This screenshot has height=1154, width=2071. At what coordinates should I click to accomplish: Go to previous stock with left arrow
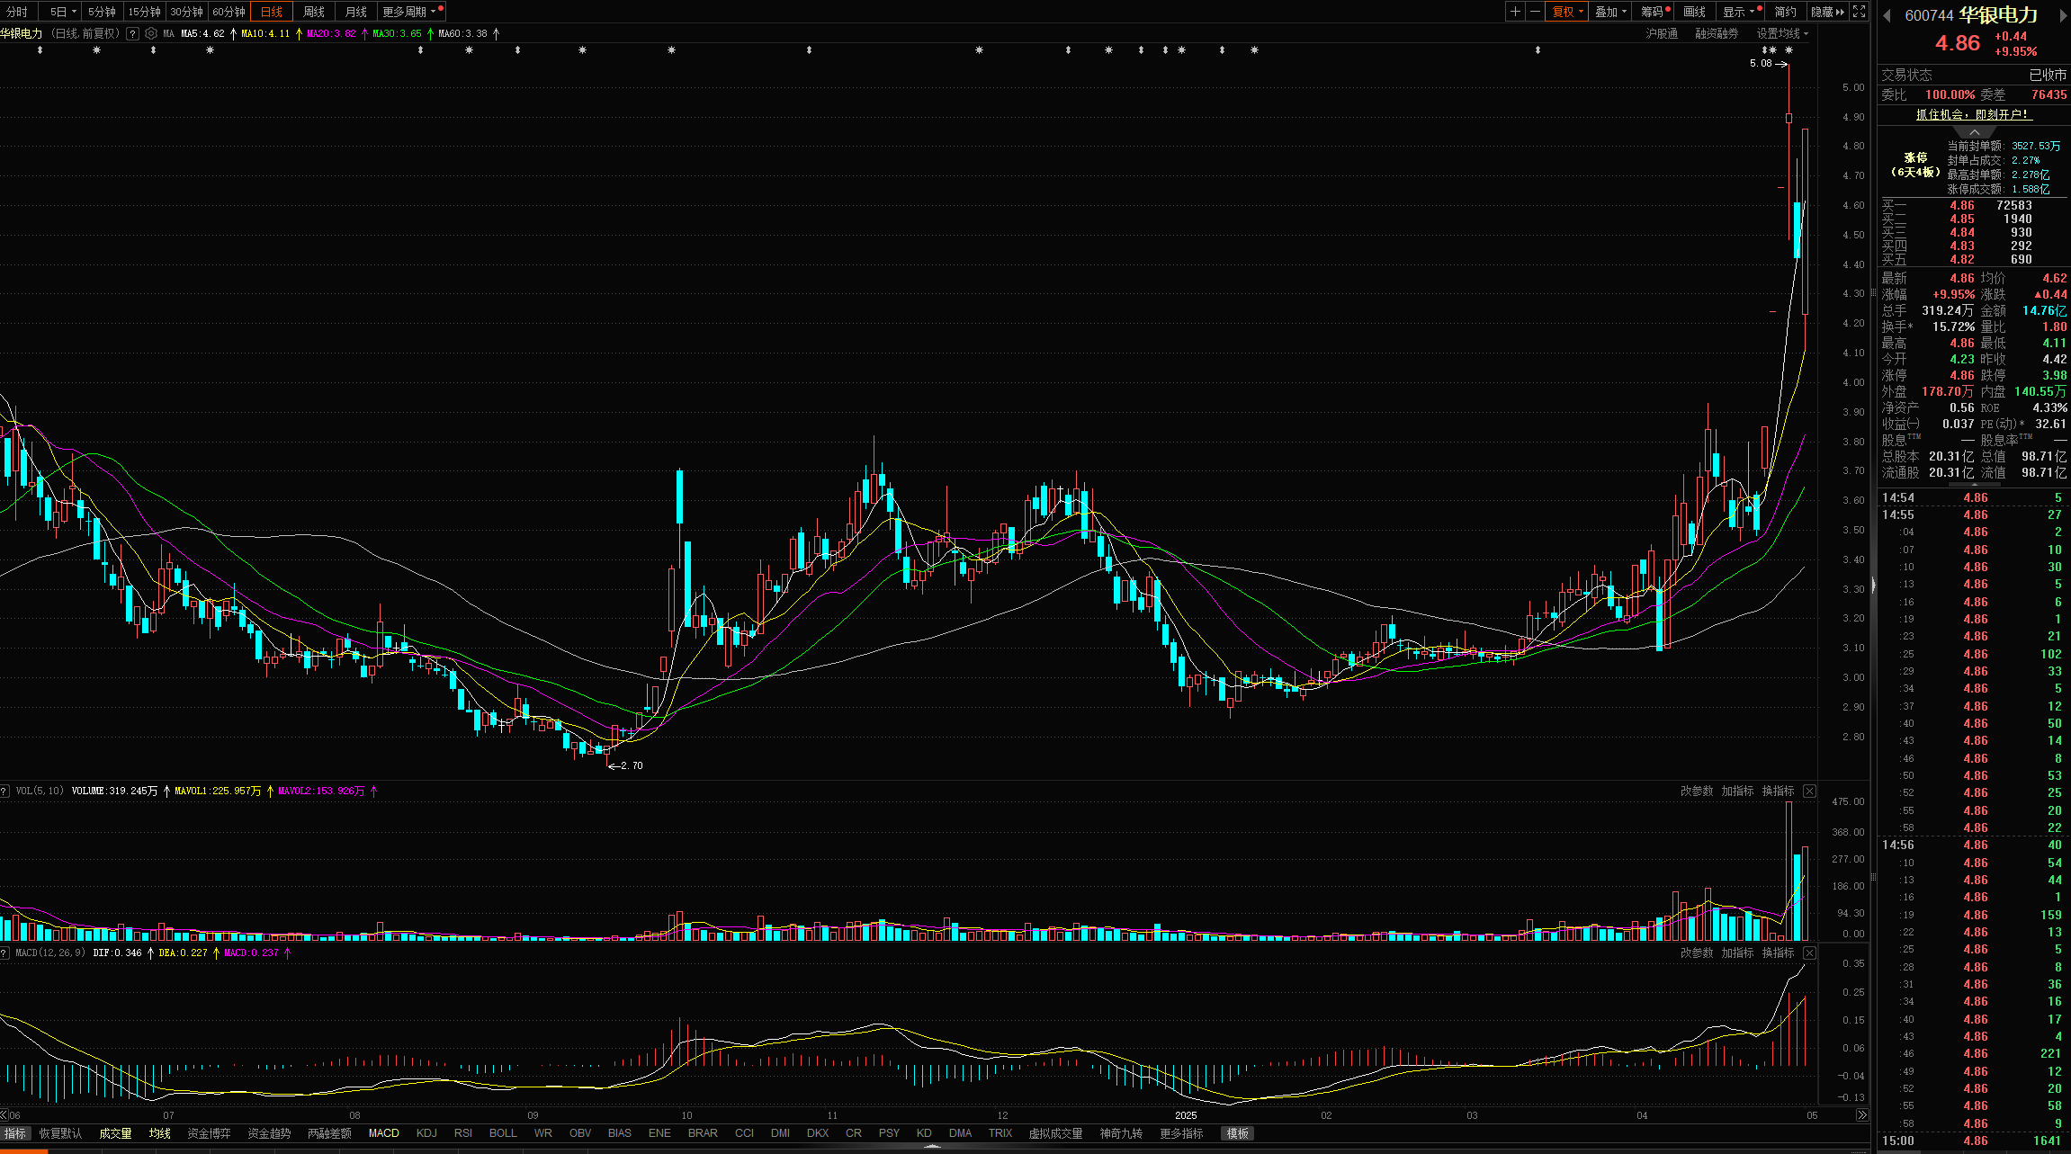tap(1887, 15)
